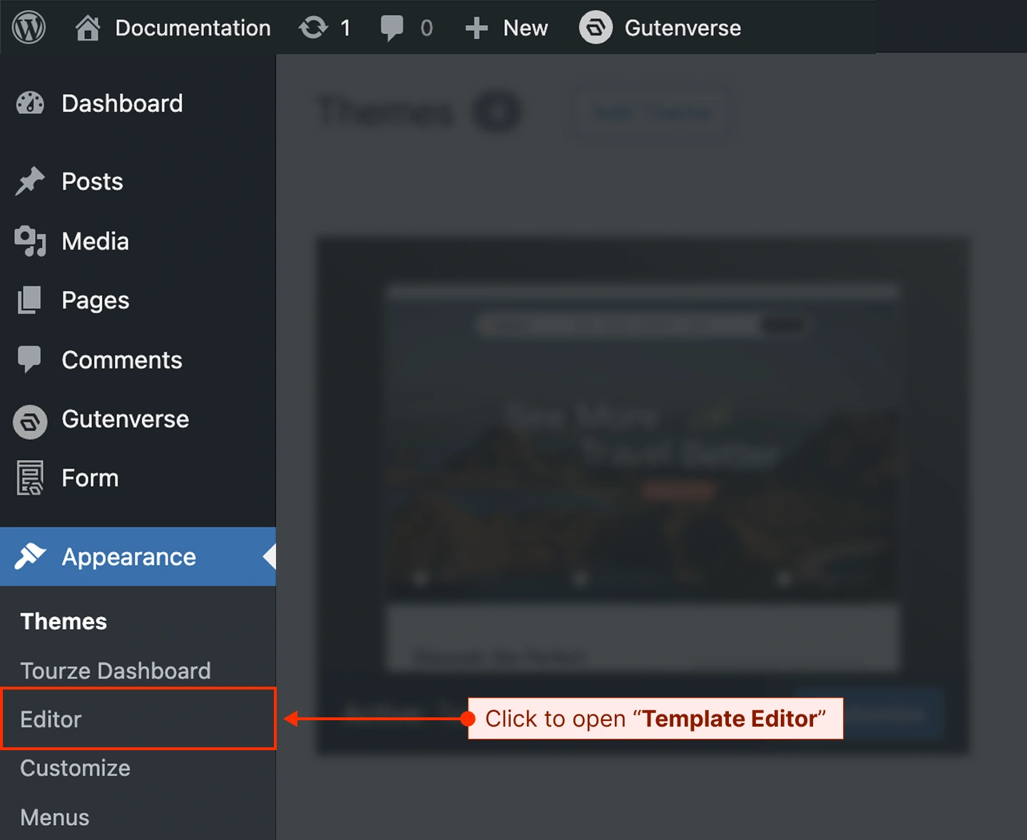Open the comments bubble icon in top bar
1027x840 pixels.
pos(392,28)
